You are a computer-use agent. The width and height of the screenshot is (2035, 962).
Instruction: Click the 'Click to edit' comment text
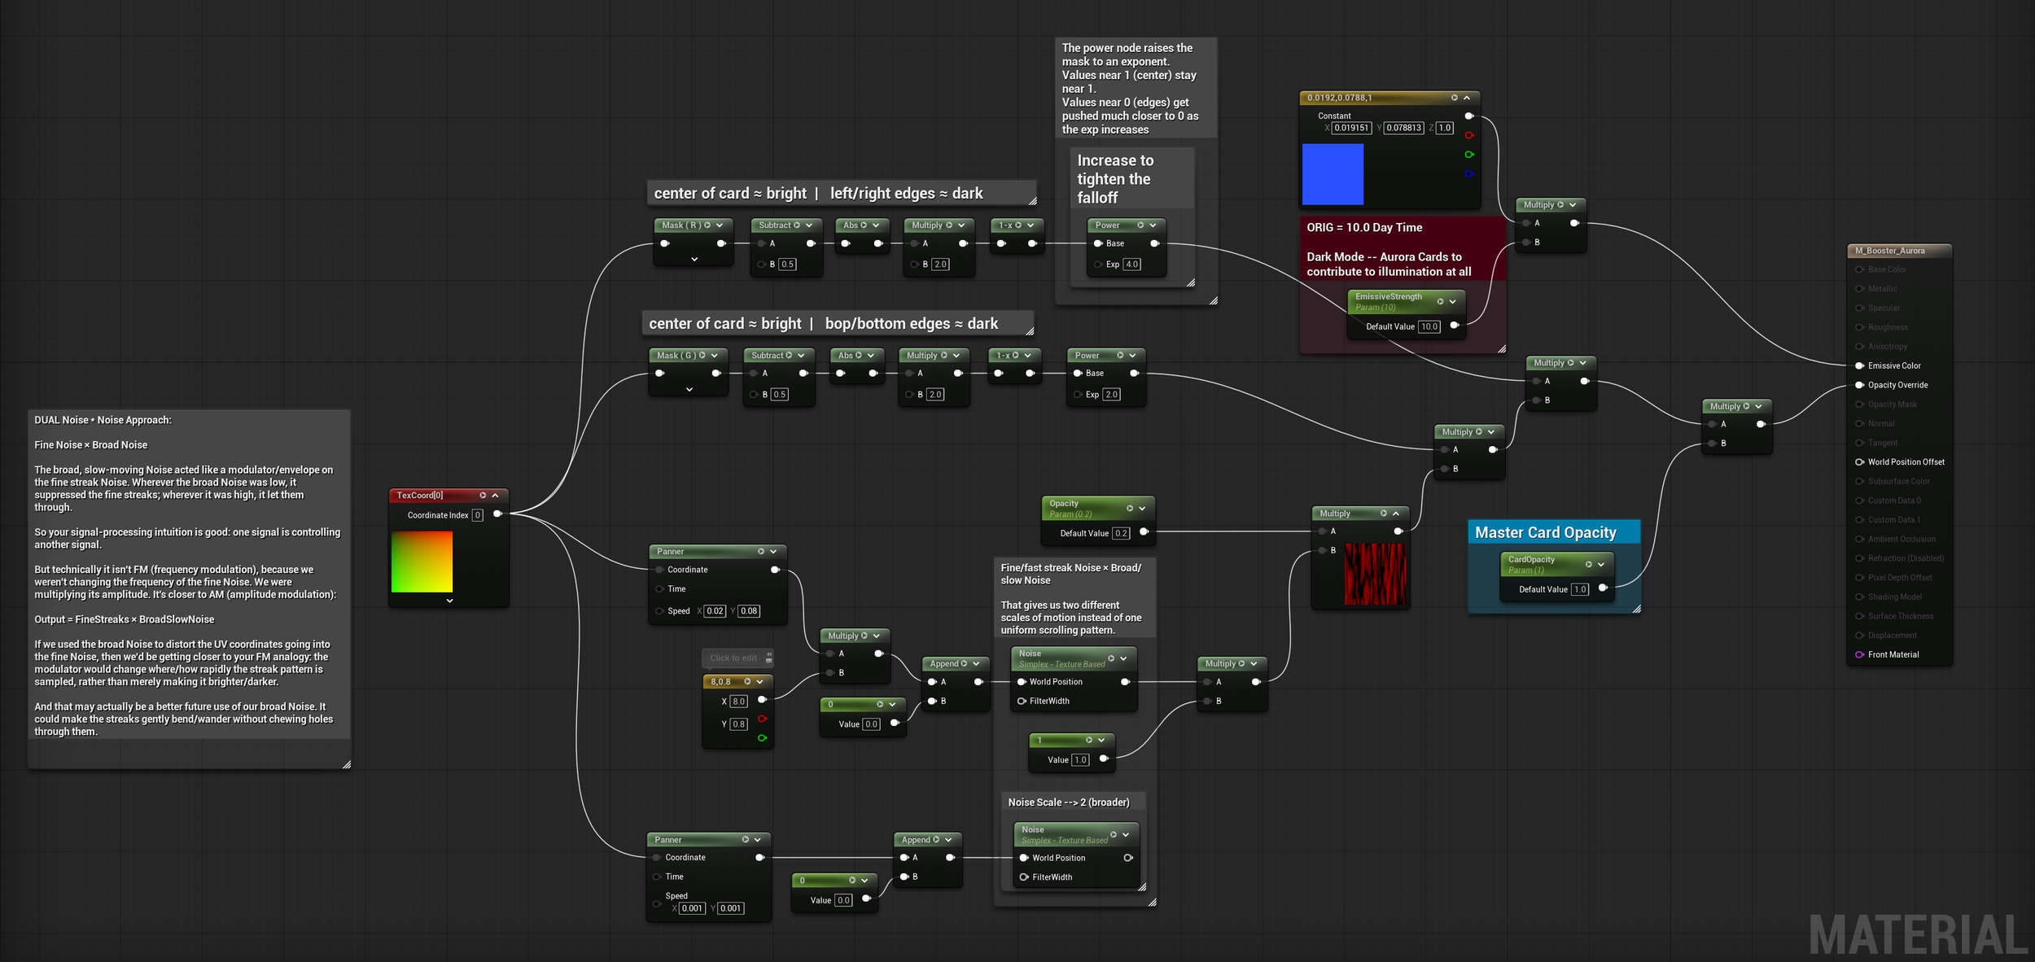click(x=733, y=658)
